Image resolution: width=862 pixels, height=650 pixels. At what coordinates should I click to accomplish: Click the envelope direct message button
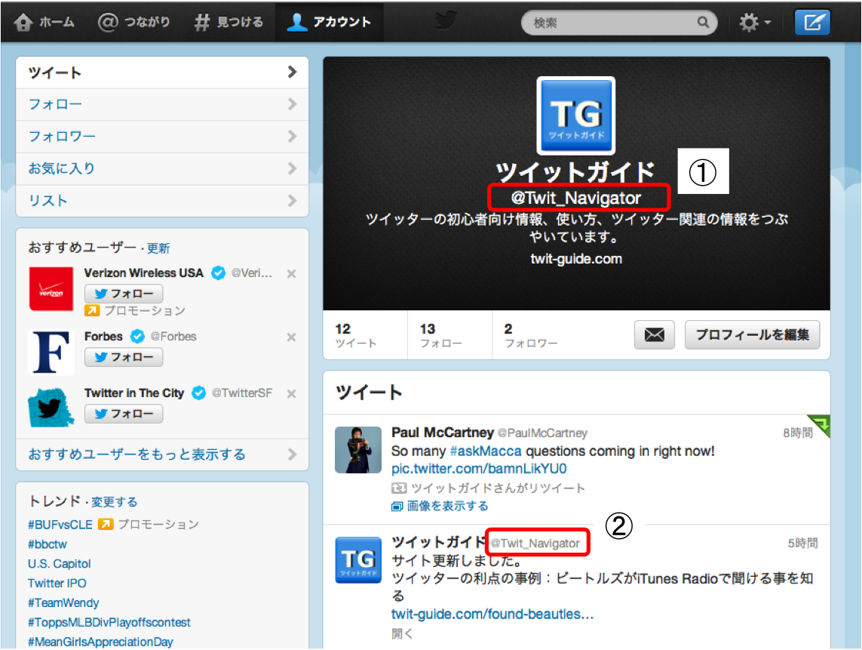click(654, 334)
